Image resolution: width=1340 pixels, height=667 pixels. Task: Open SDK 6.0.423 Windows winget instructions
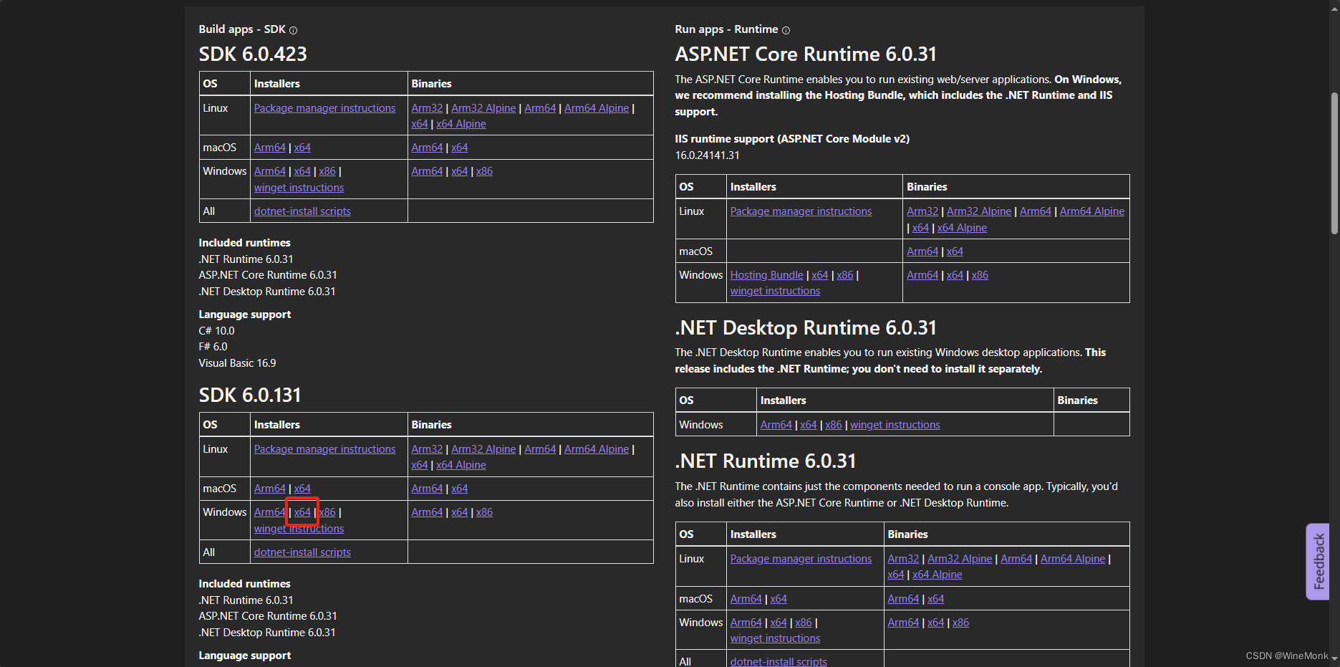tap(299, 188)
